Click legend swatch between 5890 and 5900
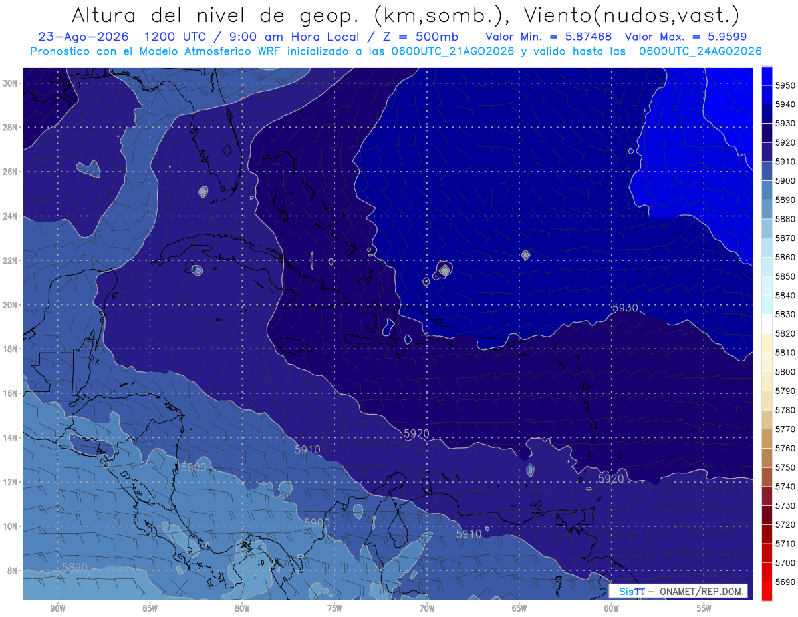 (x=767, y=190)
